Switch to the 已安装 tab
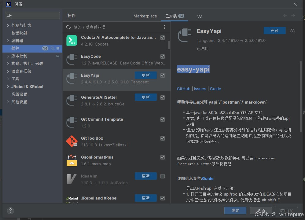The width and height of the screenshot is (305, 220). tap(175, 16)
